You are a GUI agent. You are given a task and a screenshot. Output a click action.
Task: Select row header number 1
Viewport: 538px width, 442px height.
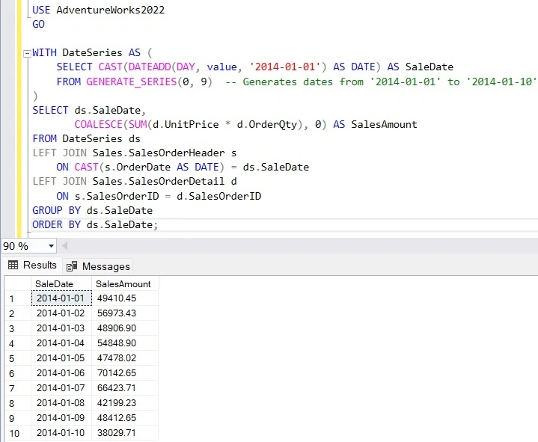pos(18,298)
